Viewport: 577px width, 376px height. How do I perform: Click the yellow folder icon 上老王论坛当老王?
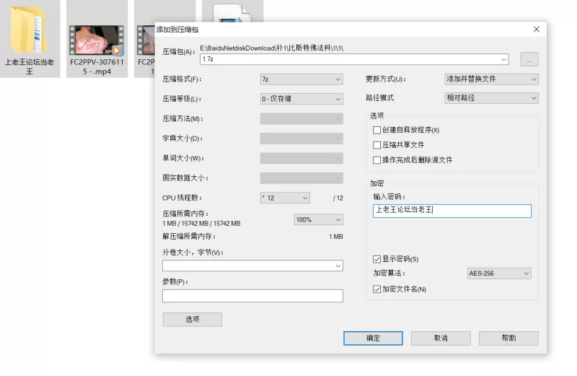(28, 30)
